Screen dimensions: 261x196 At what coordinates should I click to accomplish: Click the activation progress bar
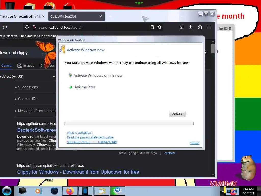[x=129, y=124]
